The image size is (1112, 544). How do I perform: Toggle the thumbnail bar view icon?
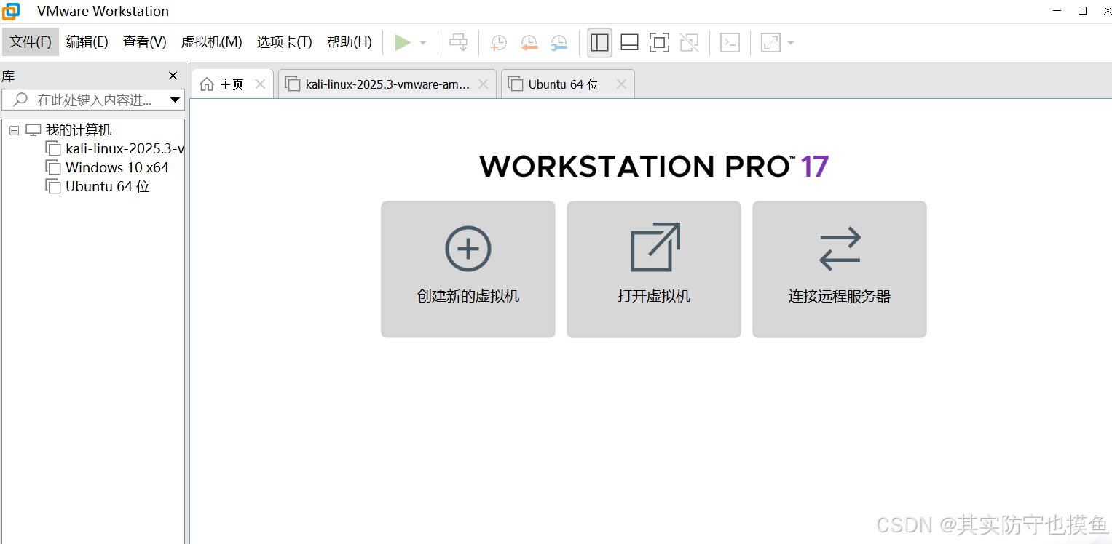pyautogui.click(x=629, y=42)
